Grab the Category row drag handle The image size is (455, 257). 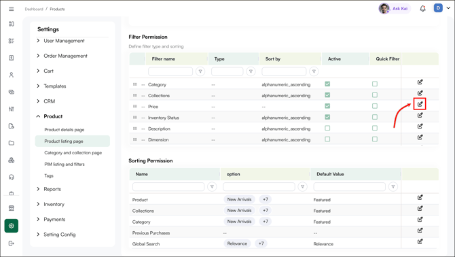pyautogui.click(x=135, y=84)
